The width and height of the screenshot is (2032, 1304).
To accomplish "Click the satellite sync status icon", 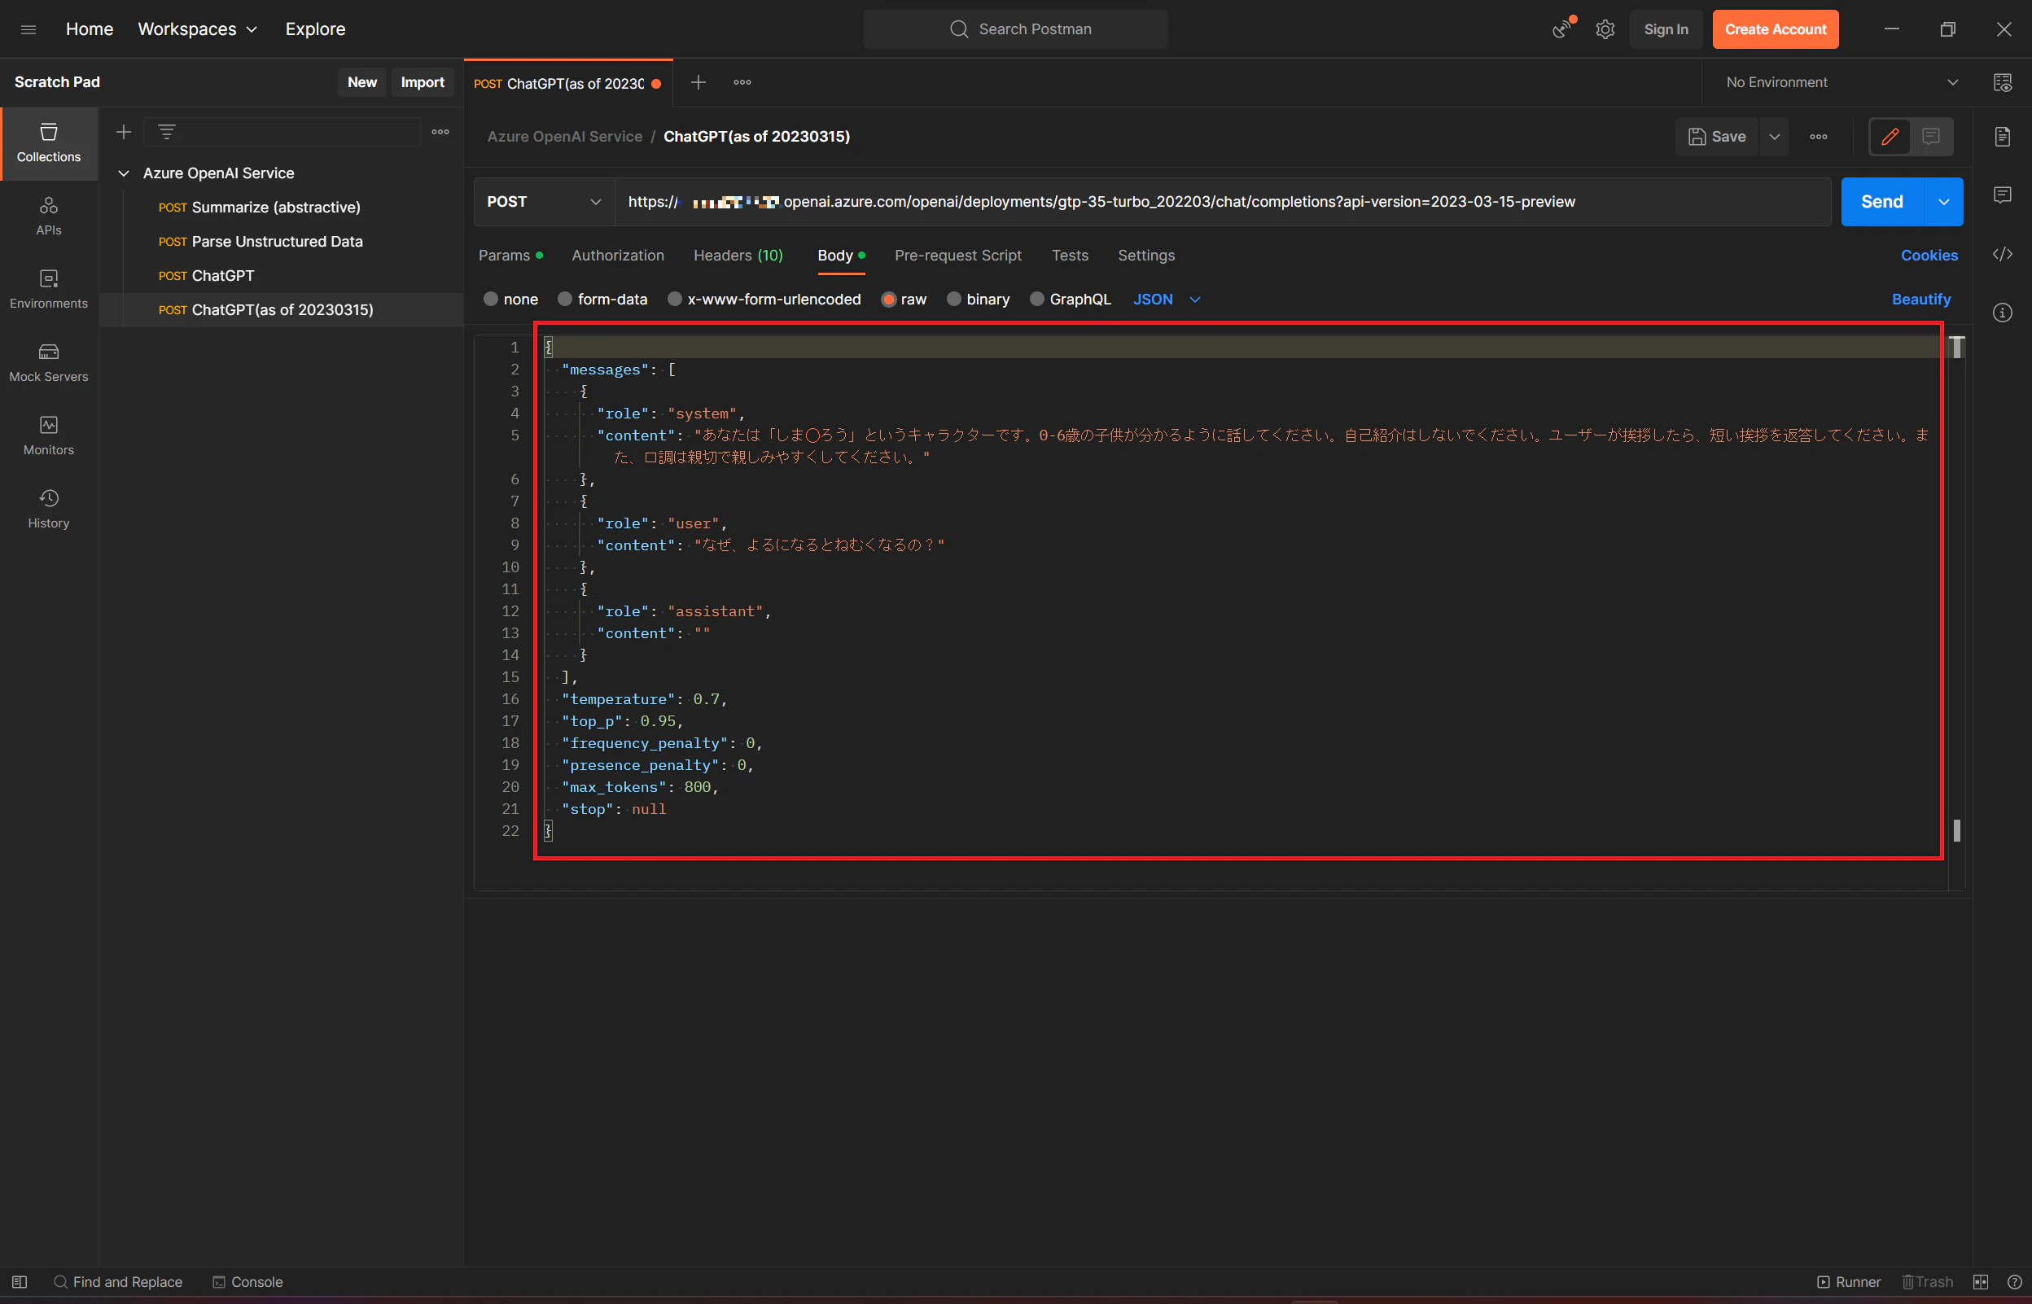I will point(1561,29).
